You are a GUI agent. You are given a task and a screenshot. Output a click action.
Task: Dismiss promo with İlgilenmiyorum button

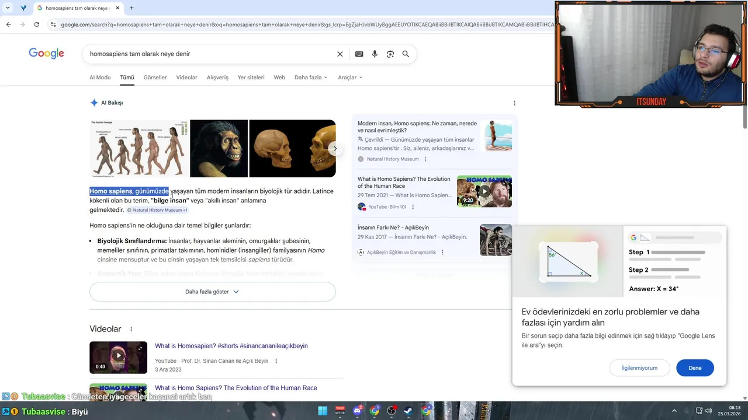(x=639, y=368)
